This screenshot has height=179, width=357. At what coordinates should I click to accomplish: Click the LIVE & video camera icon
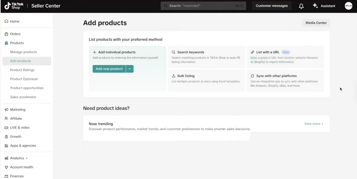click(6, 127)
